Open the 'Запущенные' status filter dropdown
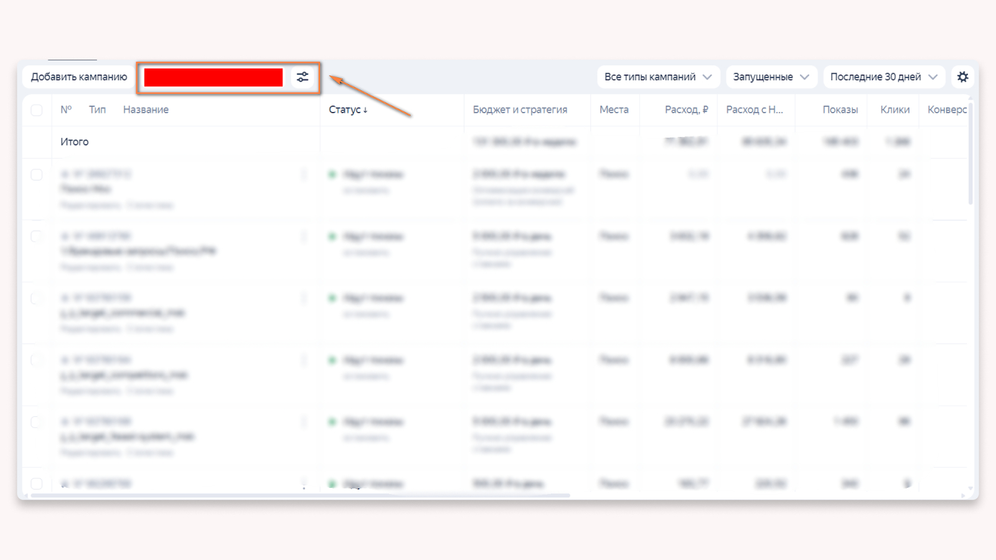 coord(771,77)
